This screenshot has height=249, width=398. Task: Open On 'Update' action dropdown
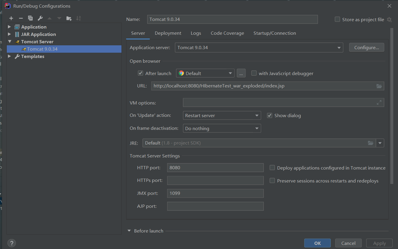pos(222,115)
